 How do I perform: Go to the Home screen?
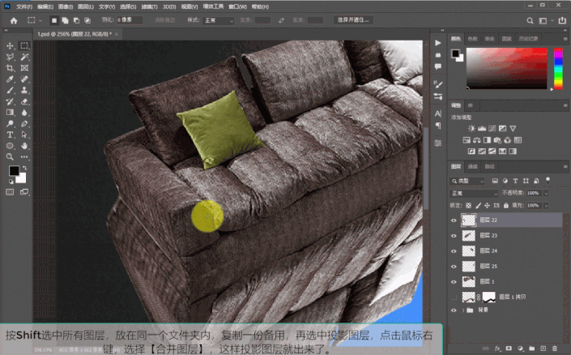[14, 20]
